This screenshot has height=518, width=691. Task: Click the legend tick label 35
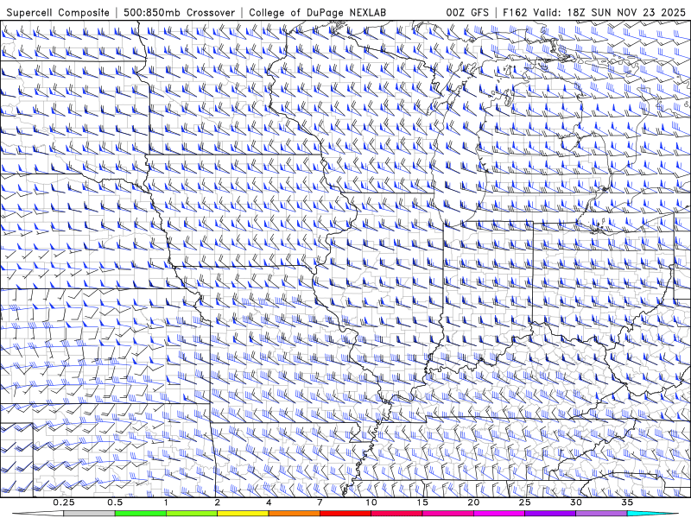tap(627, 502)
